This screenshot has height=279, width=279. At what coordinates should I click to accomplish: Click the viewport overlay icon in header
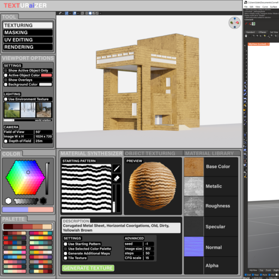(x=75, y=13)
